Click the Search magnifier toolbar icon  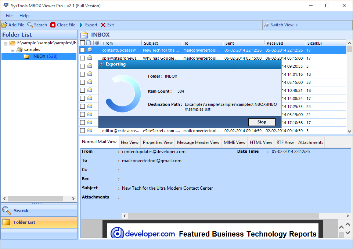point(30,25)
